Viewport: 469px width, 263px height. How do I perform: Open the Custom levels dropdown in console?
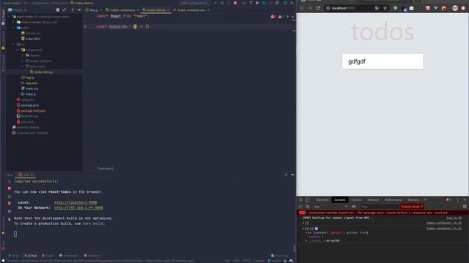[412, 206]
